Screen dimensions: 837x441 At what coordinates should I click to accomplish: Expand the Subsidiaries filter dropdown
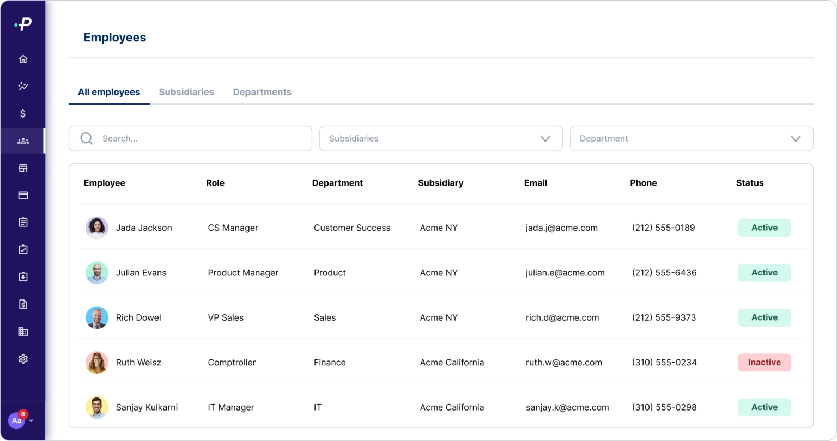point(440,139)
